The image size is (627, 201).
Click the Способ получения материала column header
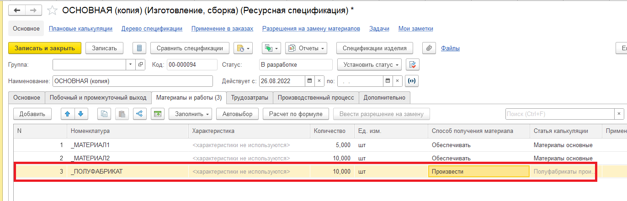[x=479, y=131]
